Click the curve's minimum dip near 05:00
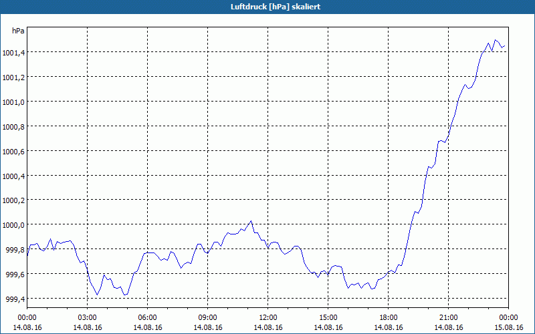535x334 pixels. click(124, 295)
